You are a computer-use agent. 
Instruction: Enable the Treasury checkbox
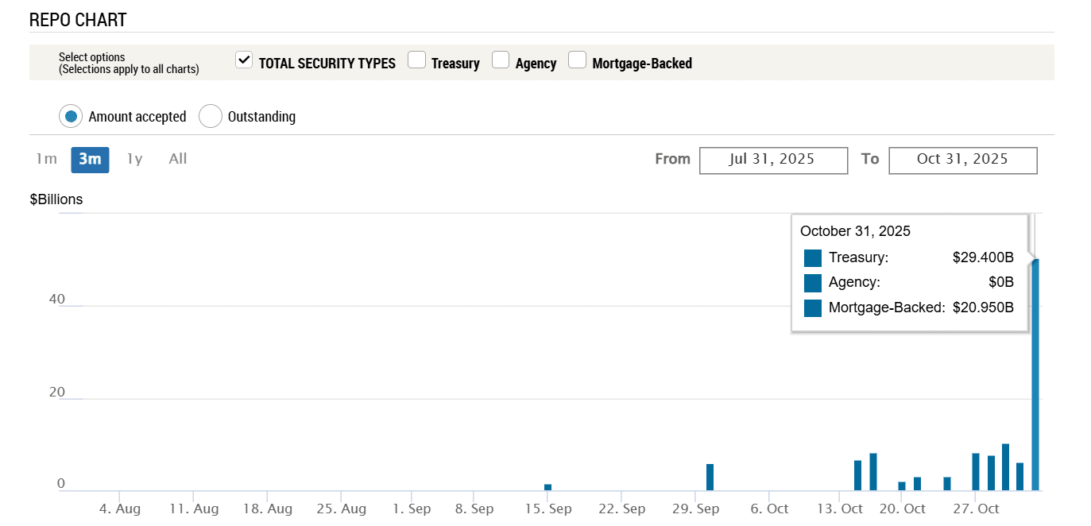(x=416, y=60)
